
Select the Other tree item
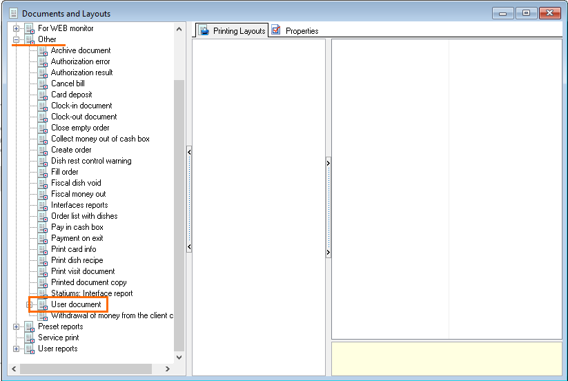tap(47, 39)
